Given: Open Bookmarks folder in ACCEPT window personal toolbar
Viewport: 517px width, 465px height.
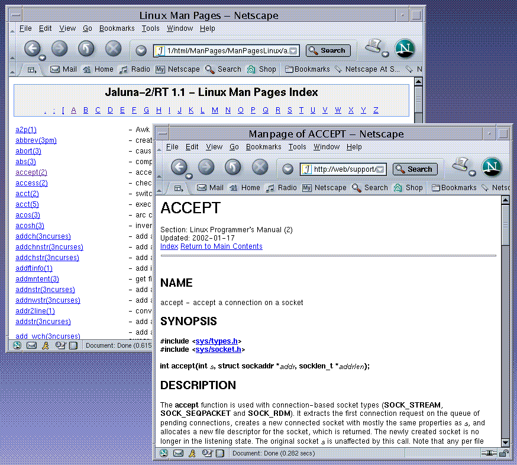Looking at the screenshot, I should point(454,188).
